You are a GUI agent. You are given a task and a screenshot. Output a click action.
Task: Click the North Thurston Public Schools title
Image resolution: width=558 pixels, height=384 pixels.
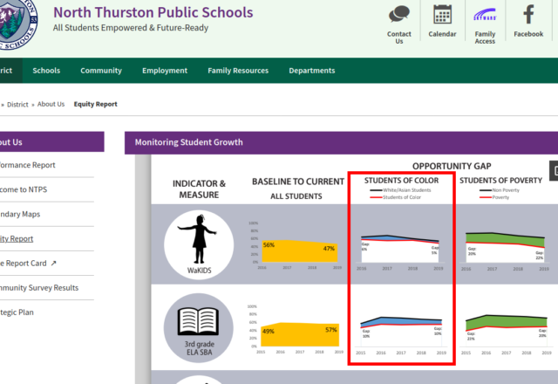[x=153, y=13]
